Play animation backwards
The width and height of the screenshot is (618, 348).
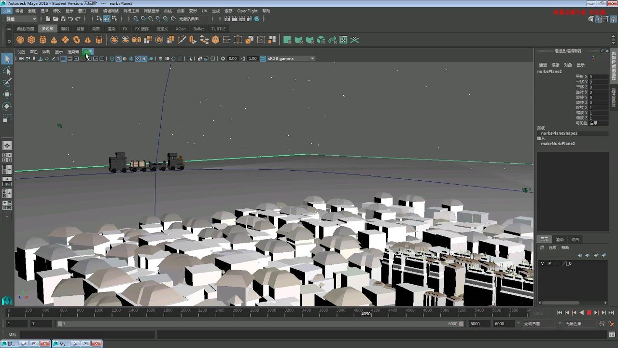(581, 313)
